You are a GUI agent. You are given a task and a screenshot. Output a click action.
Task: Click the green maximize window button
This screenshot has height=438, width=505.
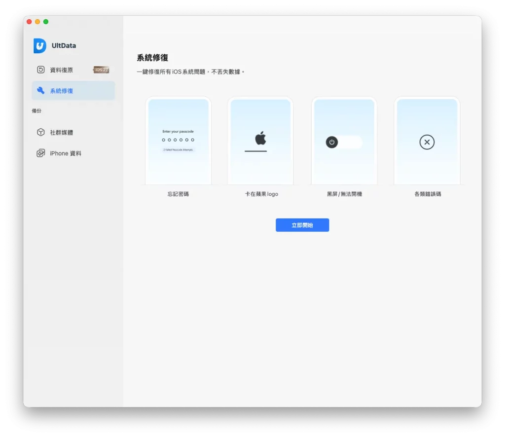pyautogui.click(x=46, y=22)
